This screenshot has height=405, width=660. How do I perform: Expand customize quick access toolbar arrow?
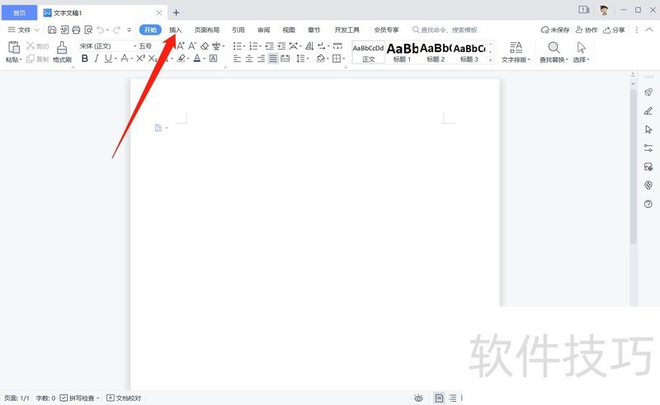click(130, 30)
